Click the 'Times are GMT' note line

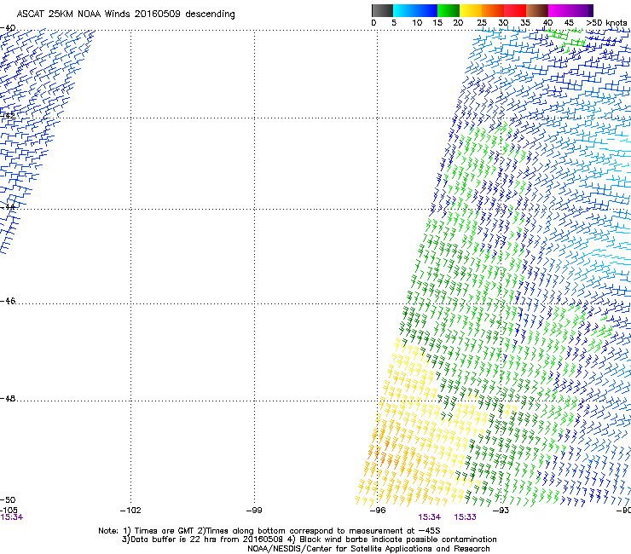[269, 531]
